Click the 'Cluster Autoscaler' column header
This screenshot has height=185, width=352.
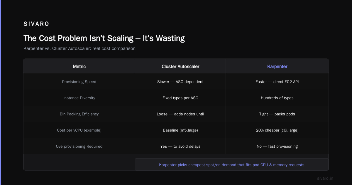(180, 66)
